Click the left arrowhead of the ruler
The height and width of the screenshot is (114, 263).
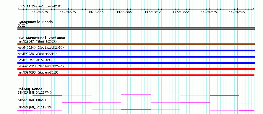click(x=18, y=9)
